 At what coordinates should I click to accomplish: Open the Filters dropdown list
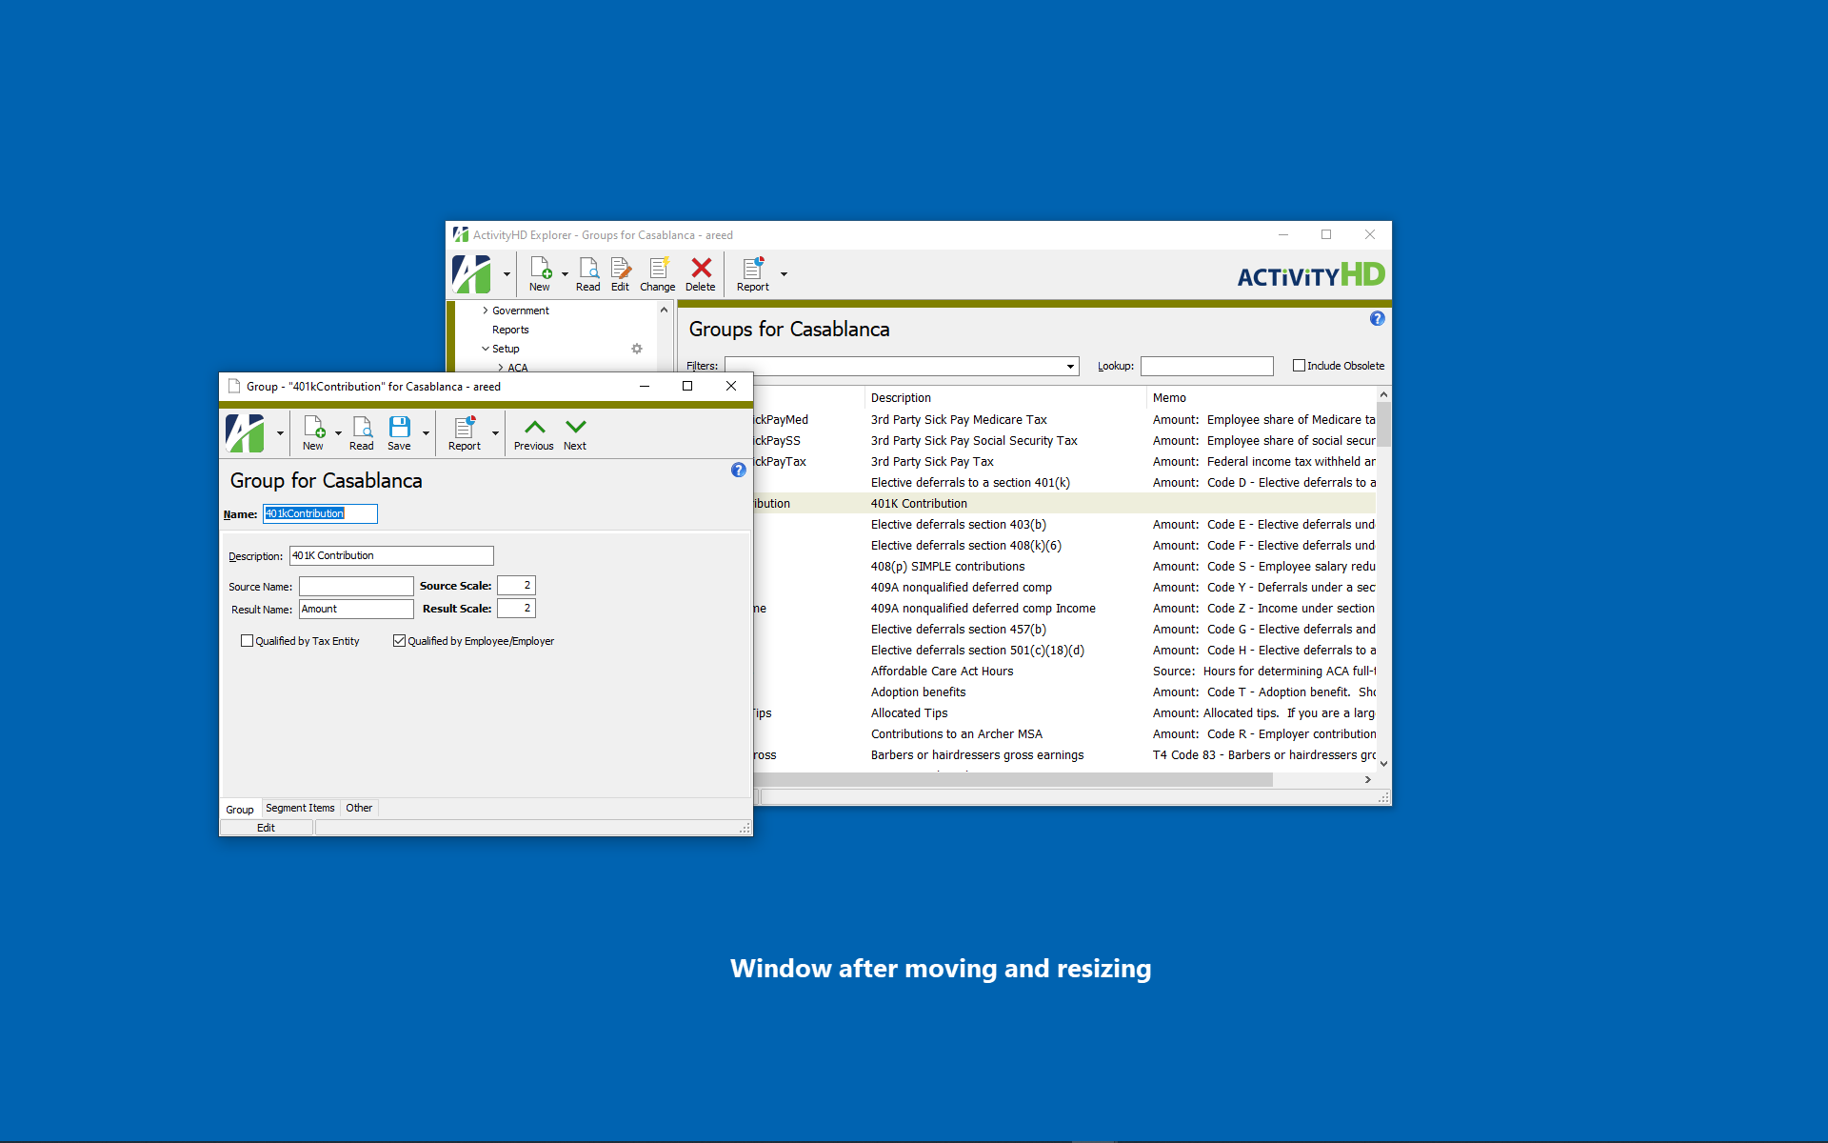click(x=1070, y=367)
